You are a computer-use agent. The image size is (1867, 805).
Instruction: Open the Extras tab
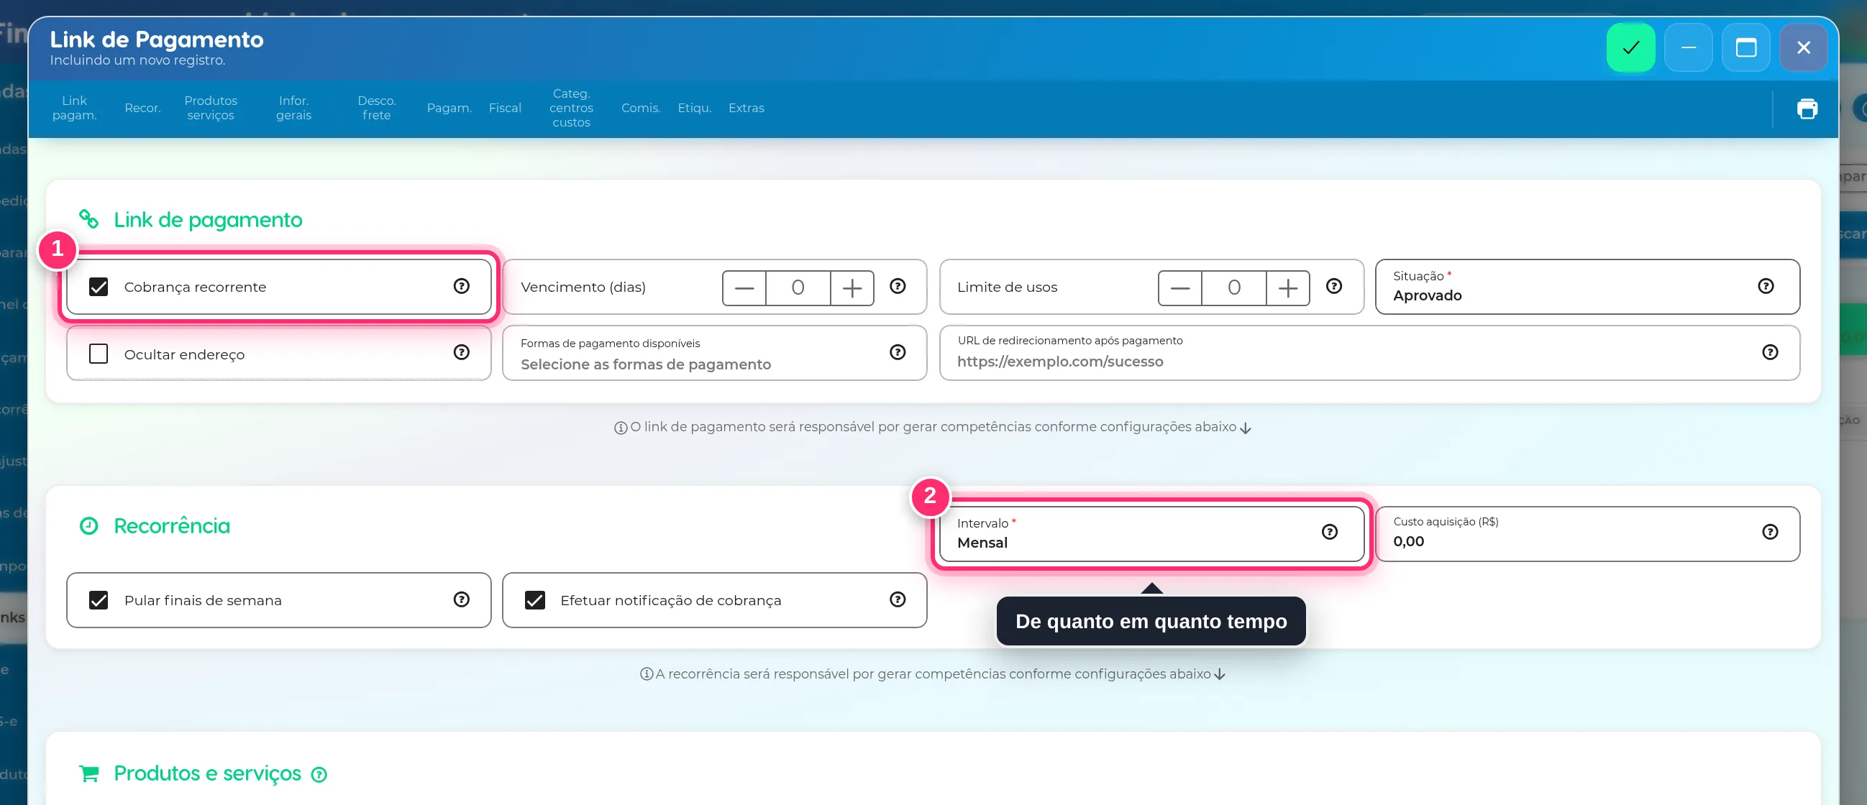(x=746, y=108)
